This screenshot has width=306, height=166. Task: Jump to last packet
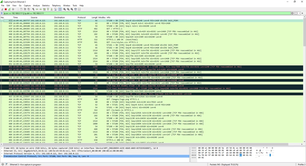[51, 9]
